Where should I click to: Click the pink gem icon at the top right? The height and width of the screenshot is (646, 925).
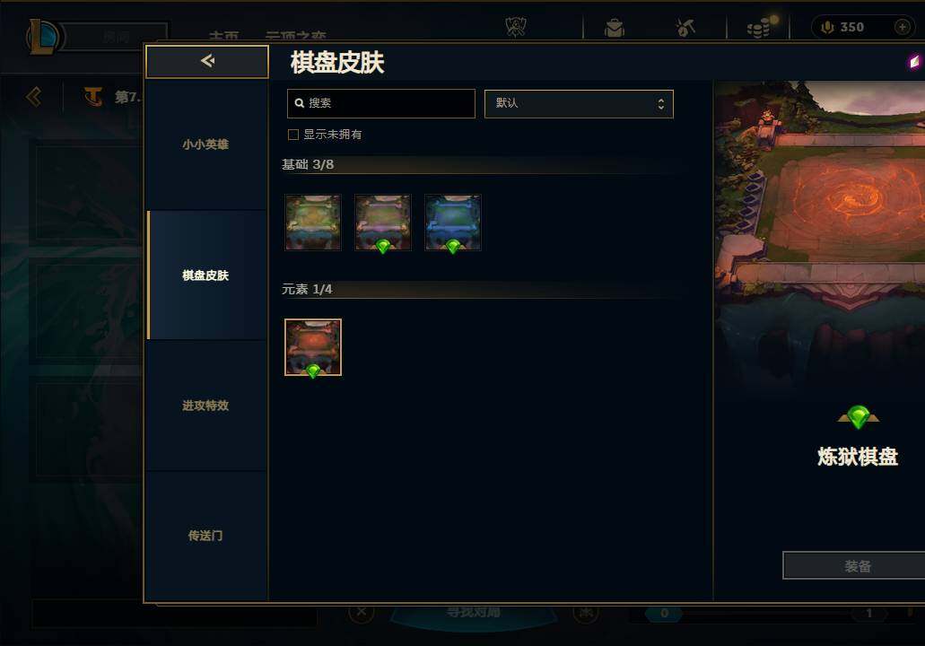click(x=914, y=61)
